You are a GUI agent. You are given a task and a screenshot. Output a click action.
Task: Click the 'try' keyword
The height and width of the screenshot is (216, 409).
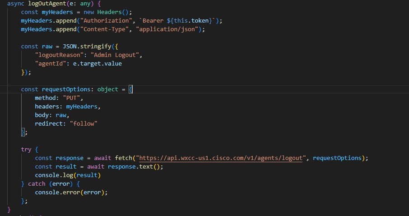point(26,150)
